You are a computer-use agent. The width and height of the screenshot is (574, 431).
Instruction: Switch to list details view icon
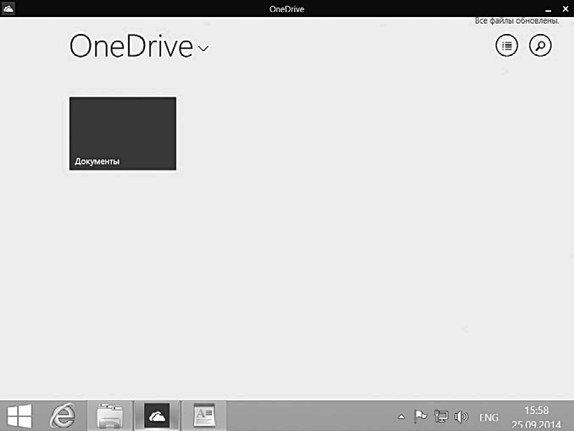pyautogui.click(x=507, y=46)
